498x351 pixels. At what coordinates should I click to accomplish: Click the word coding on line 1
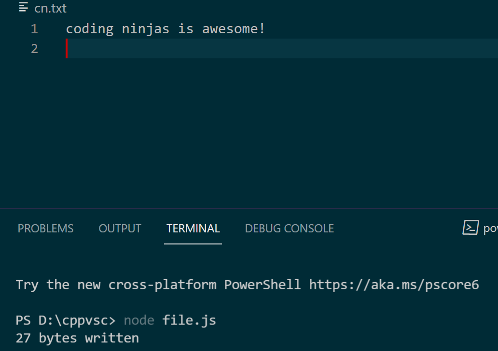tap(89, 28)
